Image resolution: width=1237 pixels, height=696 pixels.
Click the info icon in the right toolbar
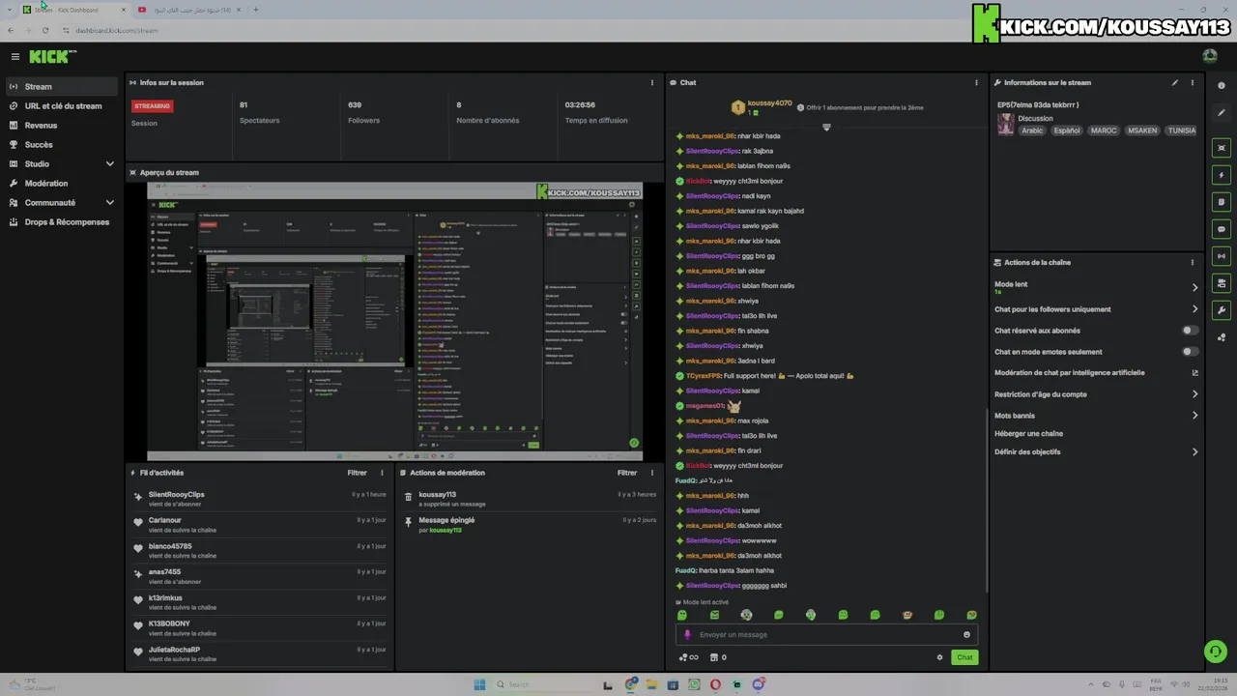(x=1222, y=86)
